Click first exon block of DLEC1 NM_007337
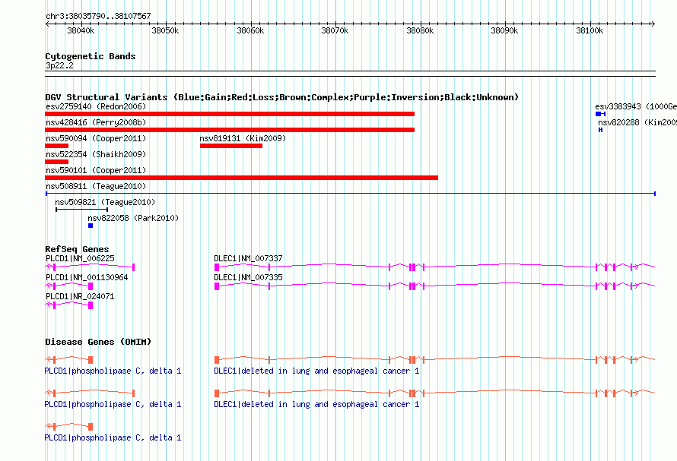The width and height of the screenshot is (677, 461). point(217,267)
